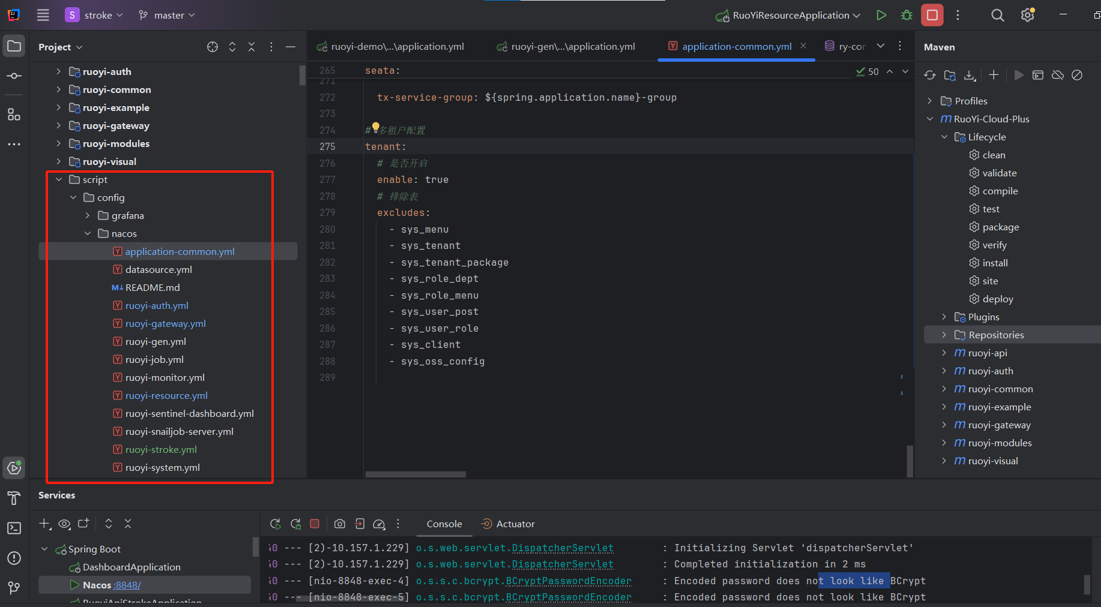1101x607 pixels.
Task: Expand the grafana folder
Action: coord(88,215)
